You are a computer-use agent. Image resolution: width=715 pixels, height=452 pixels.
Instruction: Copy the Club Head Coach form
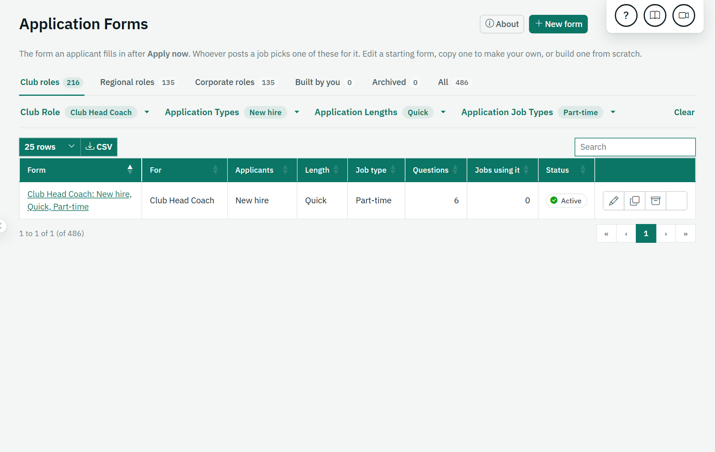pos(634,201)
